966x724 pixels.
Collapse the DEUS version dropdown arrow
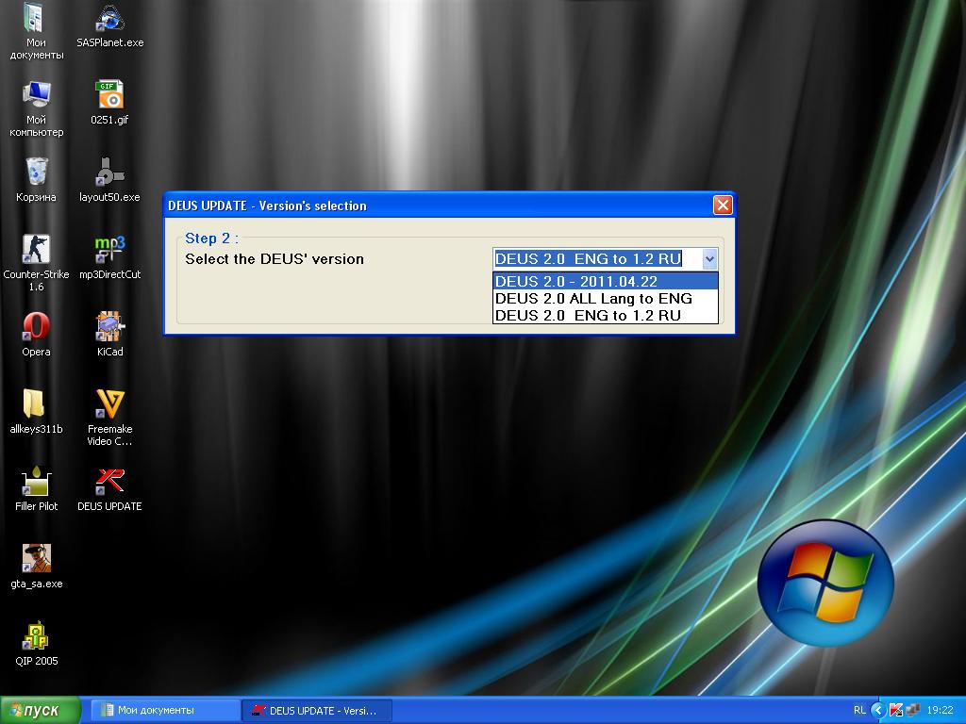(709, 259)
